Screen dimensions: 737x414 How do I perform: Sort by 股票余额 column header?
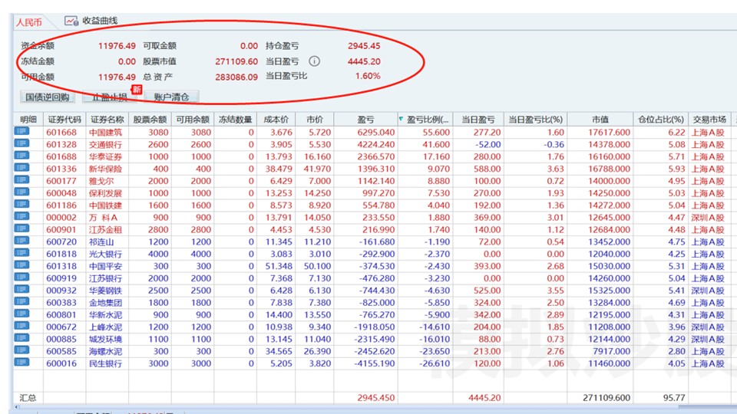[150, 120]
